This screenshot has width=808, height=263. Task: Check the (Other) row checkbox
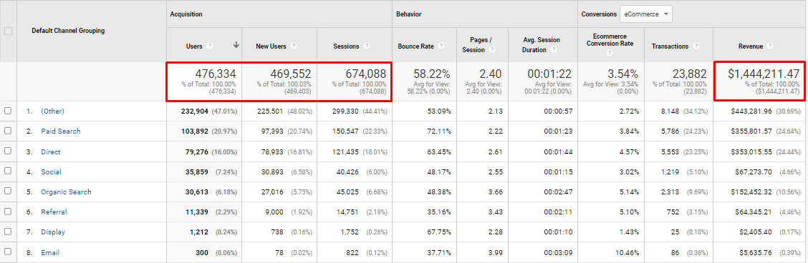(x=8, y=111)
